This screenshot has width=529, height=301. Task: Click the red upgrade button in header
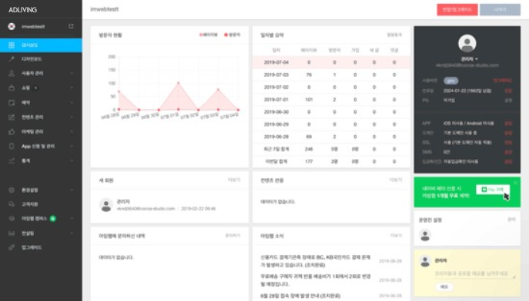[x=457, y=9]
